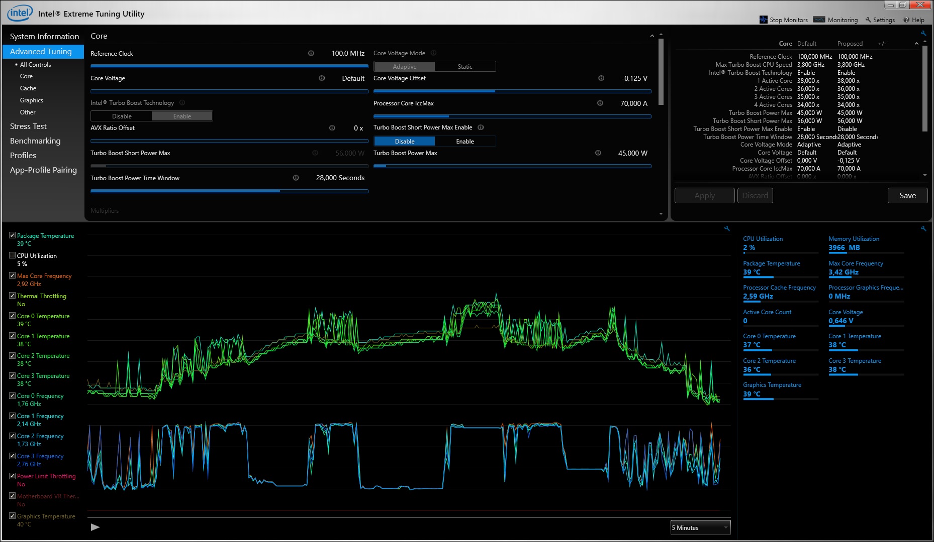
Task: Select Advanced Tuning section
Action: click(43, 52)
